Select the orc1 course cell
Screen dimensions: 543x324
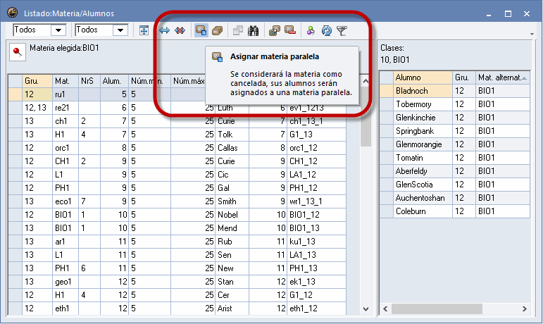tap(65, 148)
